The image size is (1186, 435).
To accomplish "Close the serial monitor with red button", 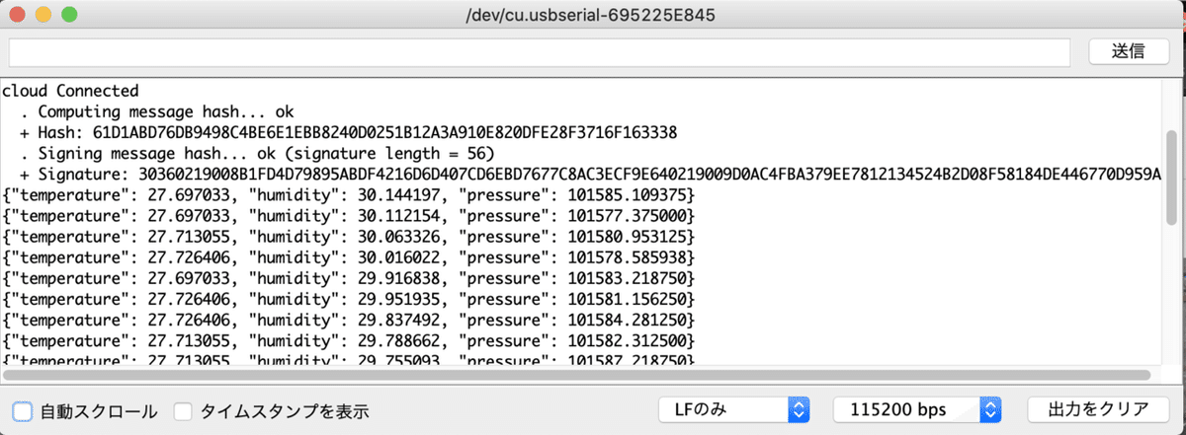I will 19,16.
